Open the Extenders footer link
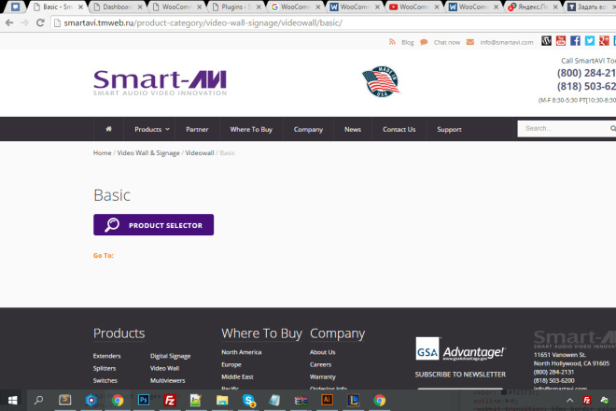Screen dimensions: 616x411 point(106,356)
